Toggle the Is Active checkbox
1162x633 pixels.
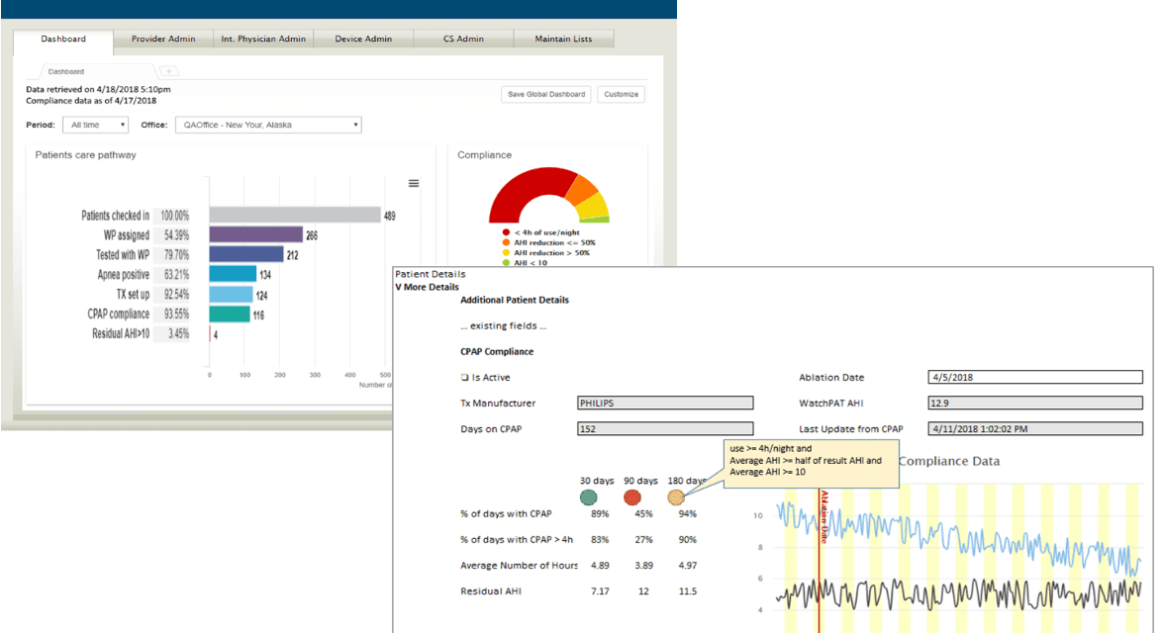point(464,378)
